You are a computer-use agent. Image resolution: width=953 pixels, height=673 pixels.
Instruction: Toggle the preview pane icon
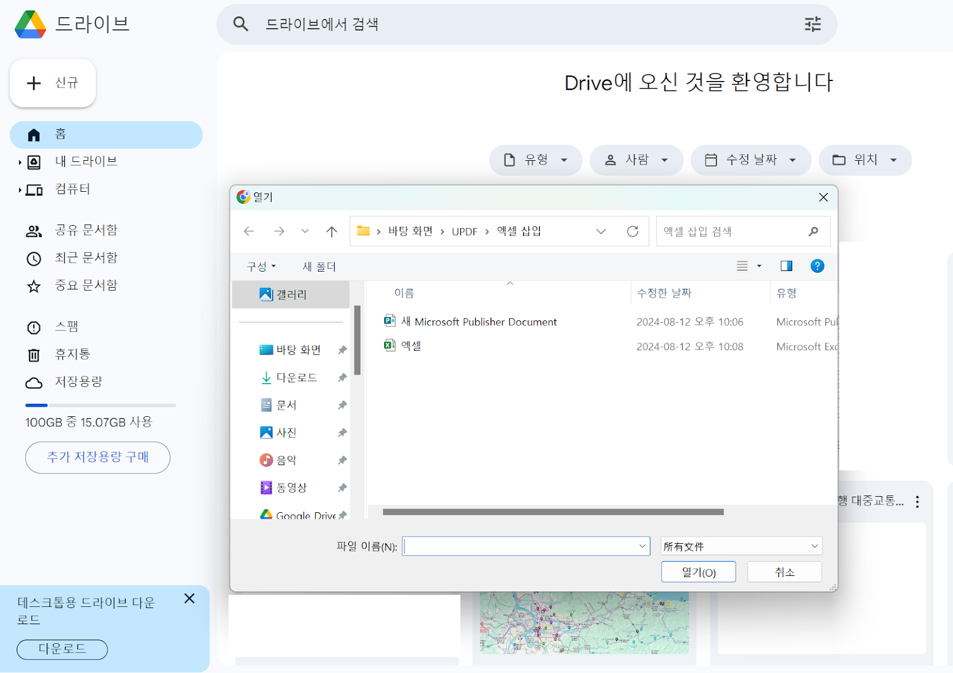coord(786,266)
